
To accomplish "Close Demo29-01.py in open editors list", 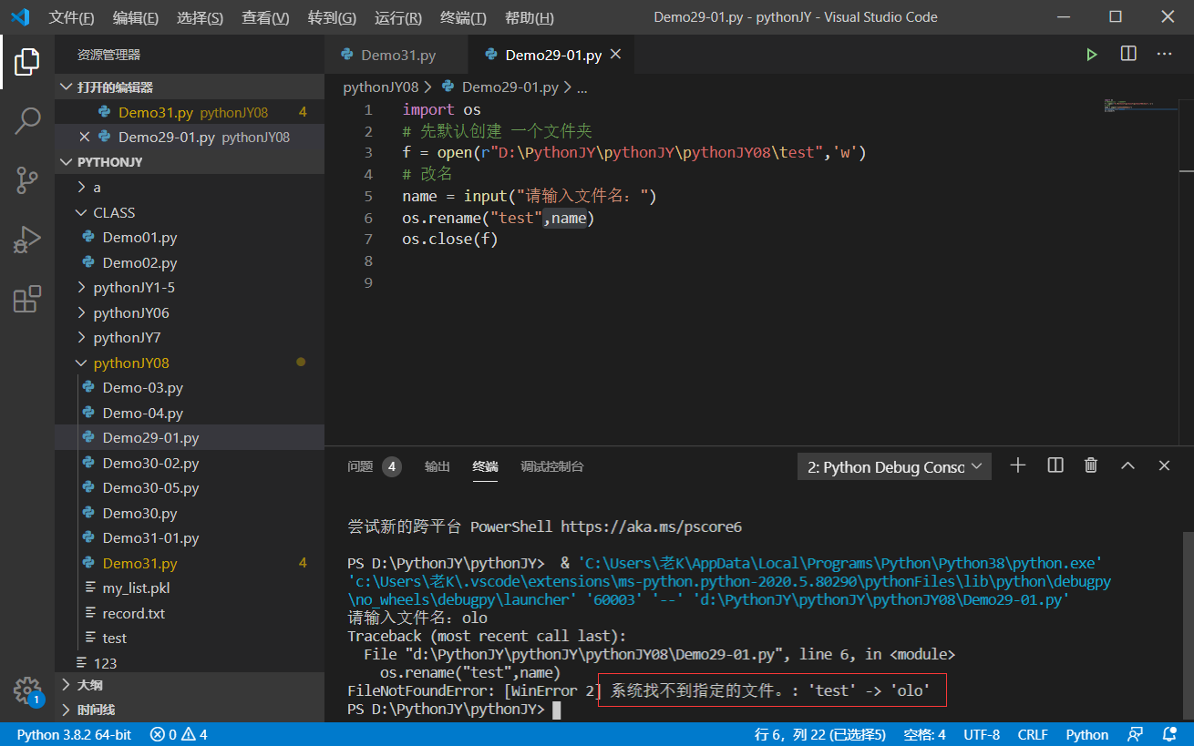I will (85, 138).
